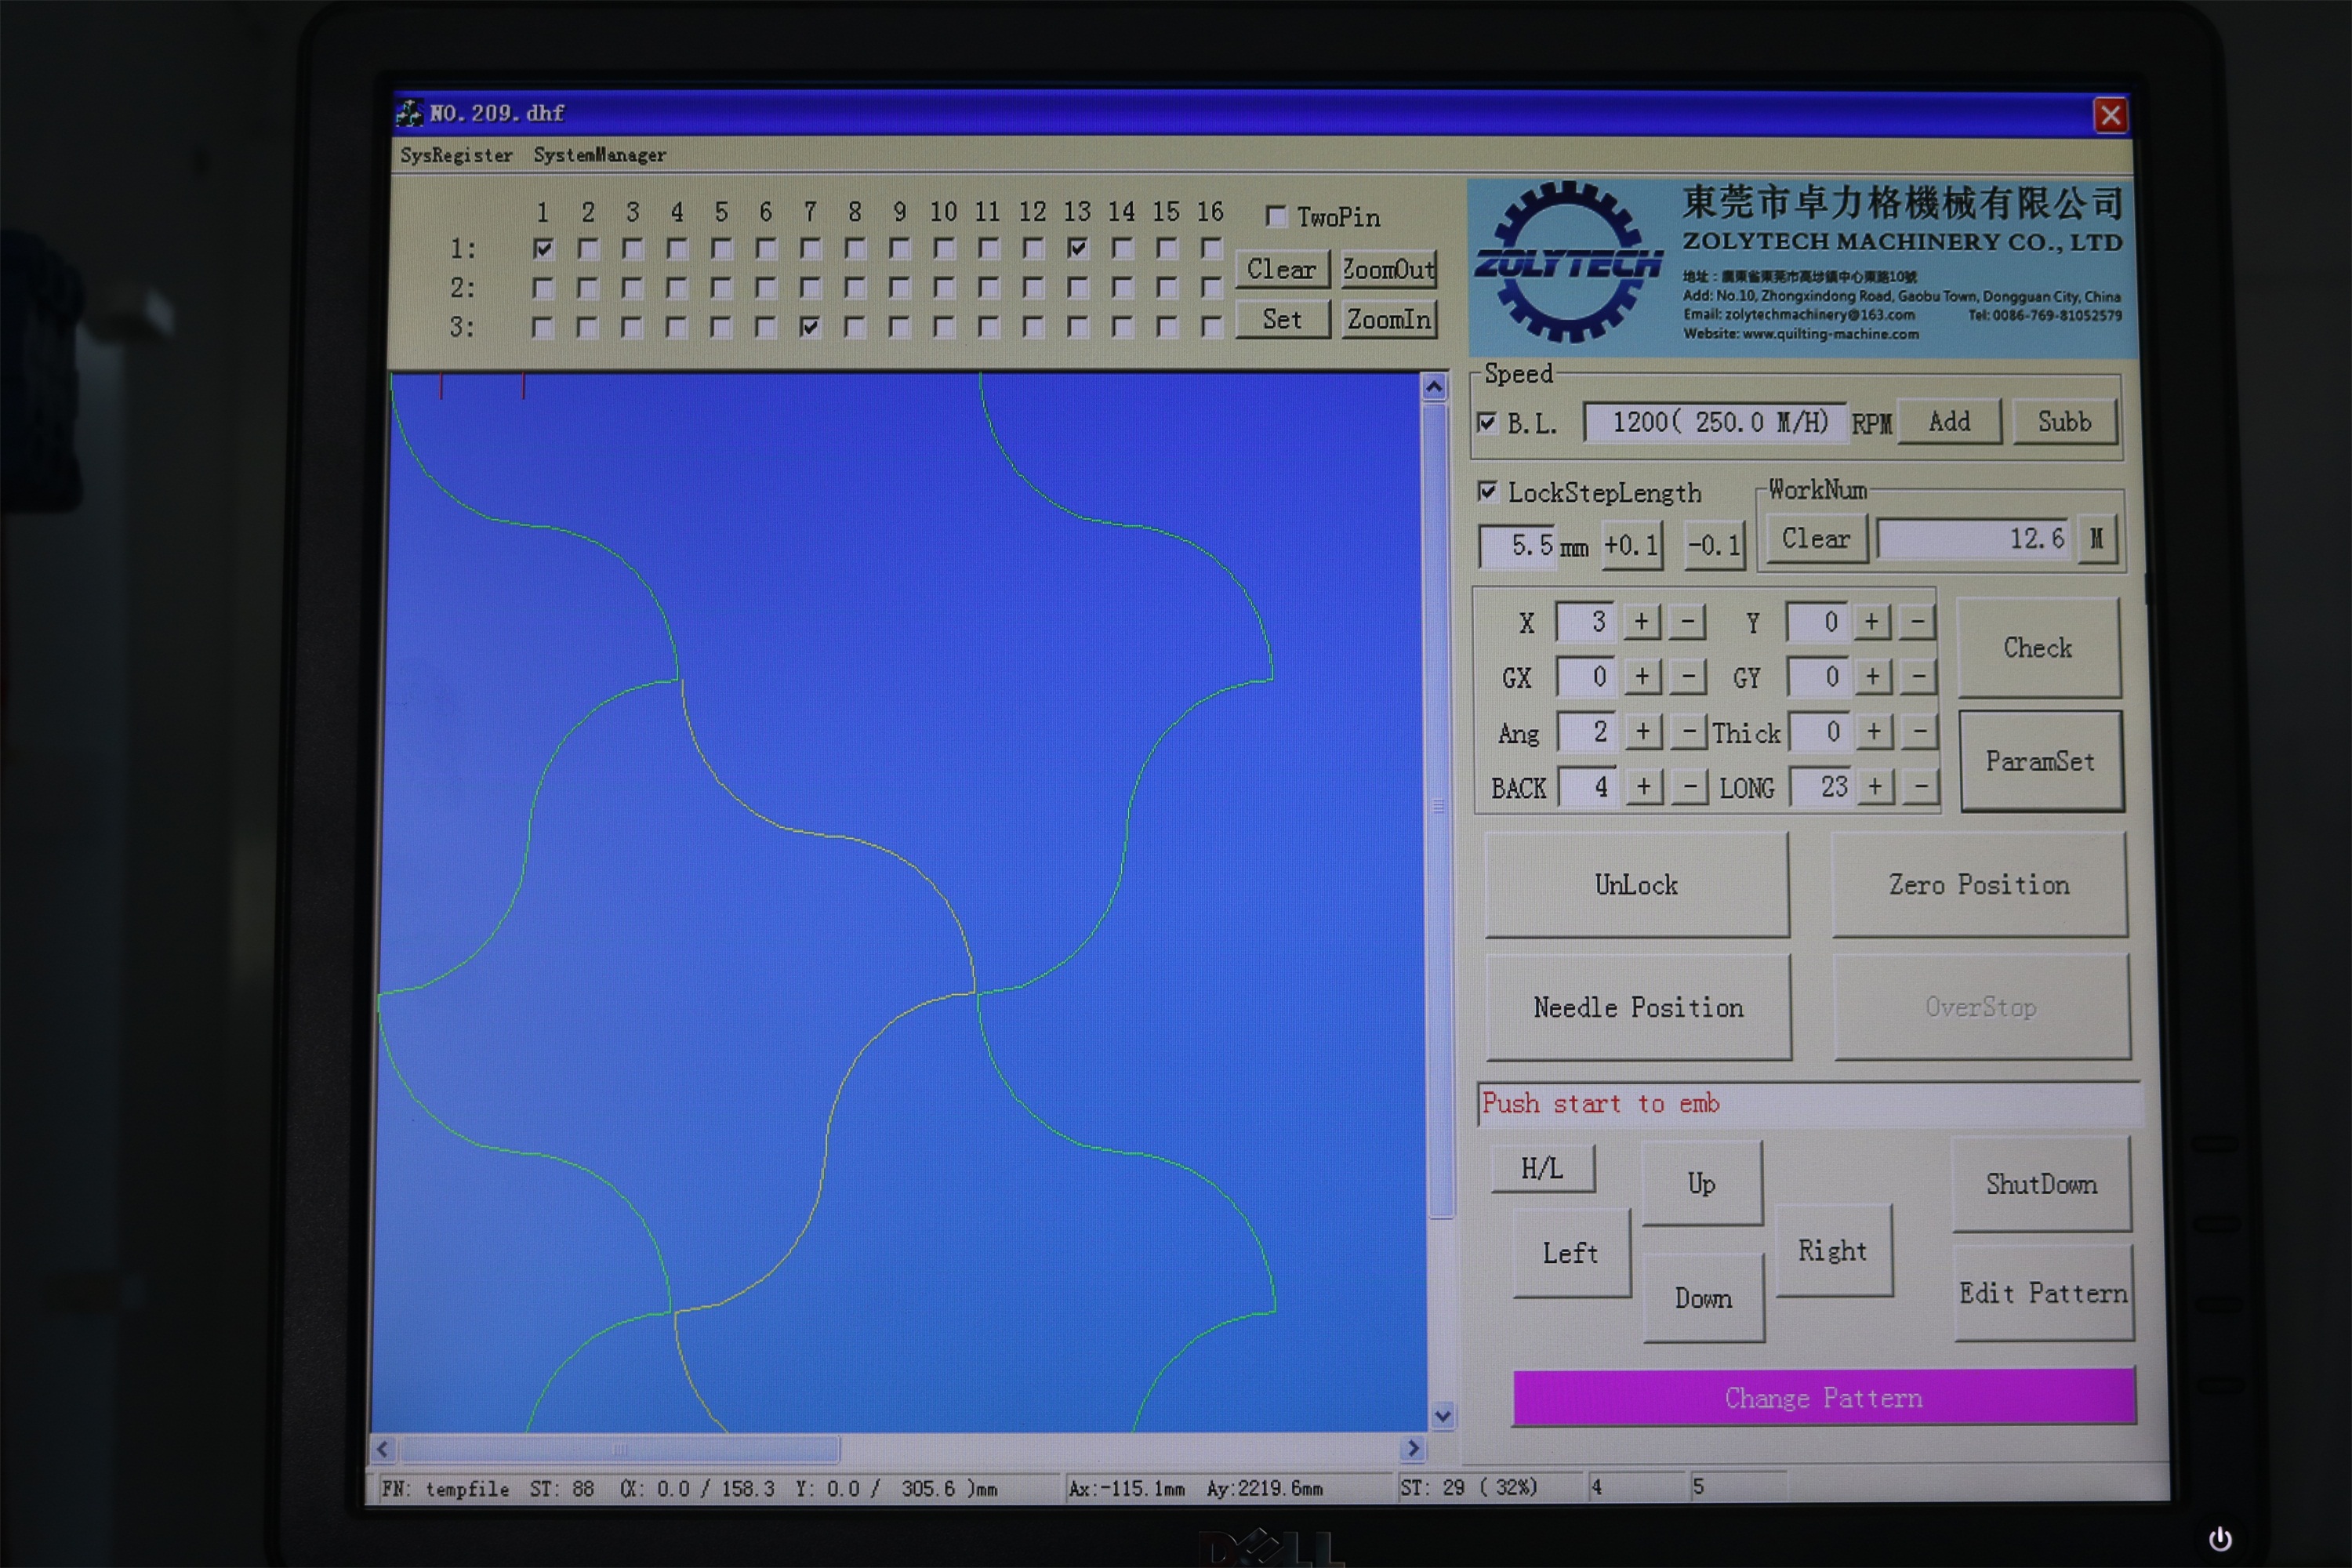This screenshot has height=1568, width=2352.
Task: Decrement the LONG value with minus
Action: (1921, 787)
